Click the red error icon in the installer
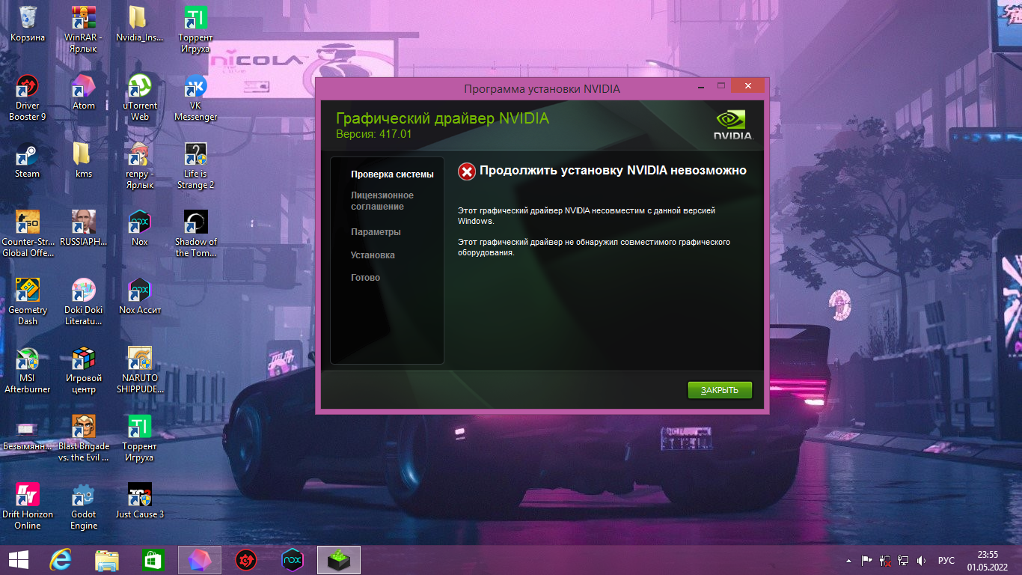Viewport: 1022px width, 575px height. click(x=467, y=171)
